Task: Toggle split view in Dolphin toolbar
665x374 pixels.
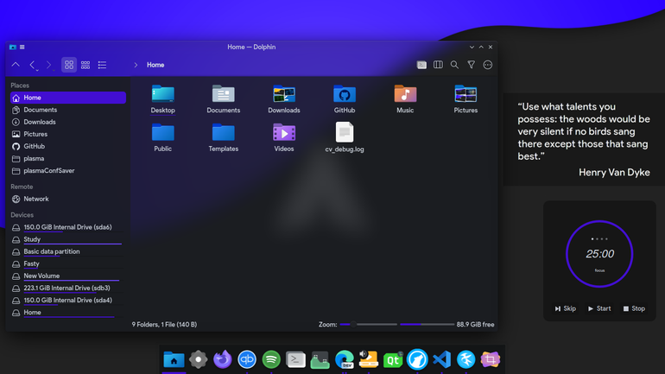Action: point(438,65)
